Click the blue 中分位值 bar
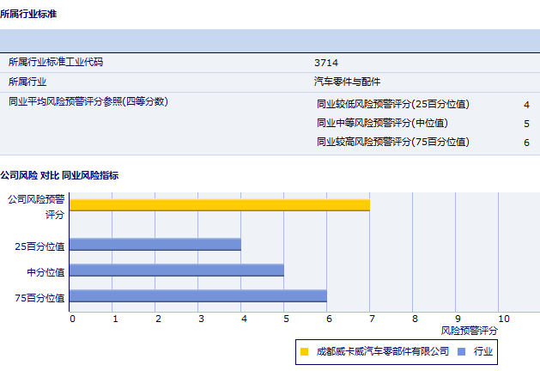 176,271
